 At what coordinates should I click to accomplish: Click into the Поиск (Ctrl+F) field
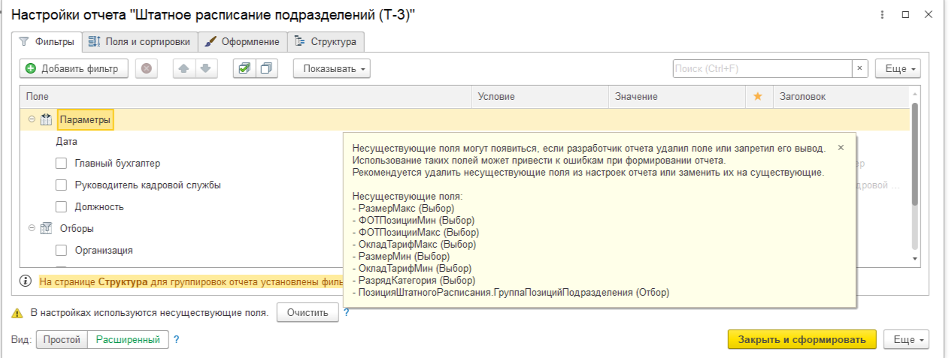(762, 68)
